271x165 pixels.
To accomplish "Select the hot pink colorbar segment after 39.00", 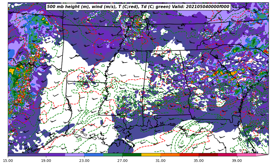I will [x=246, y=155].
